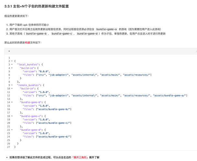Image resolution: width=197 pixels, height=161 pixels.
Task: Click "assets/bundle-game-d/" on line 24
Action: pos(54,136)
